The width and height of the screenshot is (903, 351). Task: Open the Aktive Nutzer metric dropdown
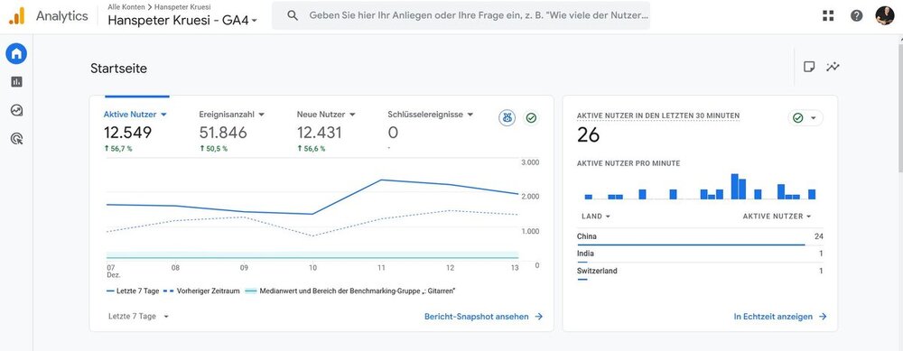135,115
